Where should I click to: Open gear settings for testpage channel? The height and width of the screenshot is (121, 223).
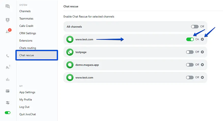[x=202, y=52]
